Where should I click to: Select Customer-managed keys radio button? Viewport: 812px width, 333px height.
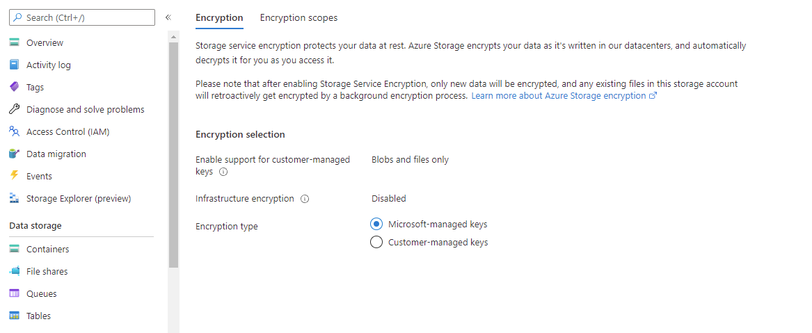[376, 243]
